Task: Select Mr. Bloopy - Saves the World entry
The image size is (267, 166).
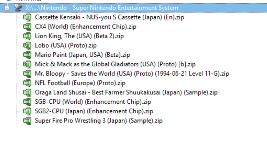Action: coord(132,73)
